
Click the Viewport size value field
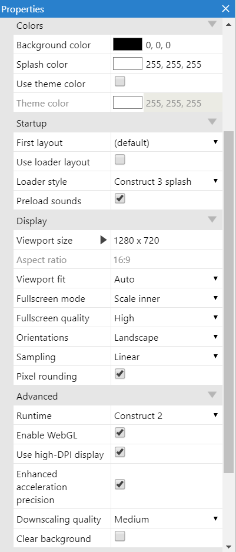click(x=167, y=241)
